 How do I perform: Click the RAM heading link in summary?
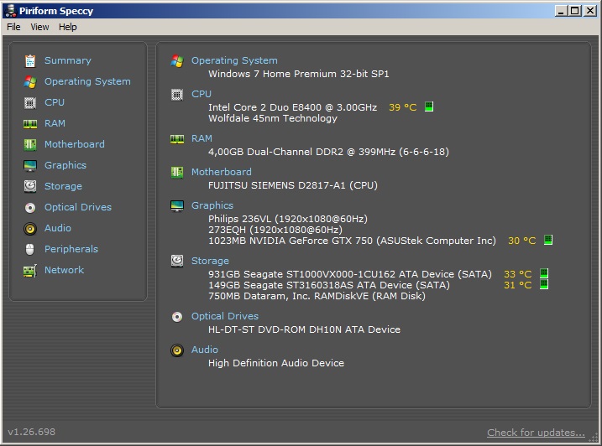pyautogui.click(x=202, y=138)
